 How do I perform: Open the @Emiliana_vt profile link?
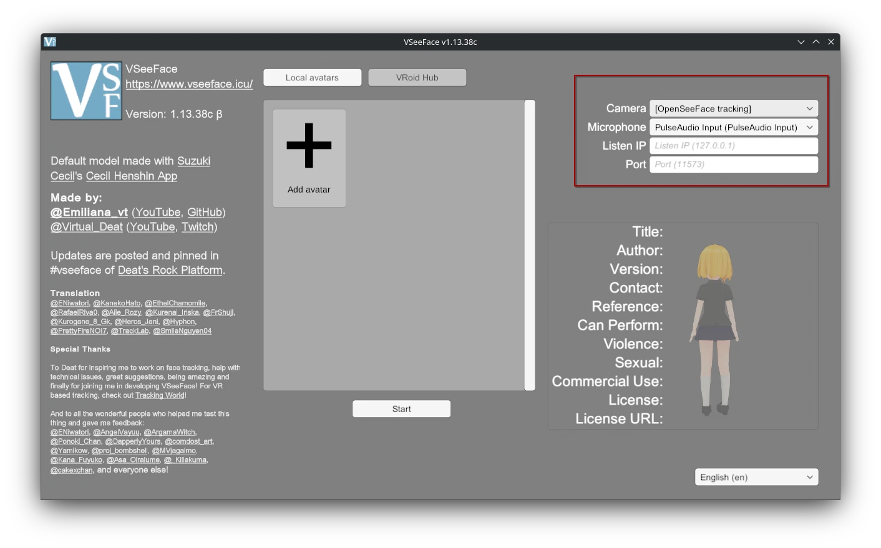click(x=89, y=212)
